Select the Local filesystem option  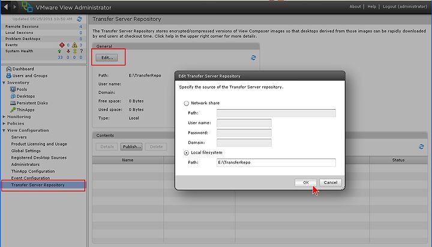[186, 153]
